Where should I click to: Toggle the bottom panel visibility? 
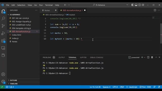click(x=136, y=5)
